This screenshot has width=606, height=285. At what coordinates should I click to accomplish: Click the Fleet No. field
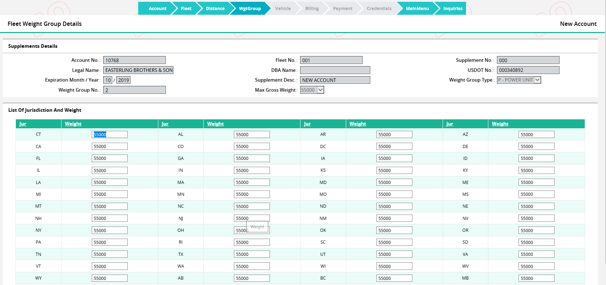[331, 60]
